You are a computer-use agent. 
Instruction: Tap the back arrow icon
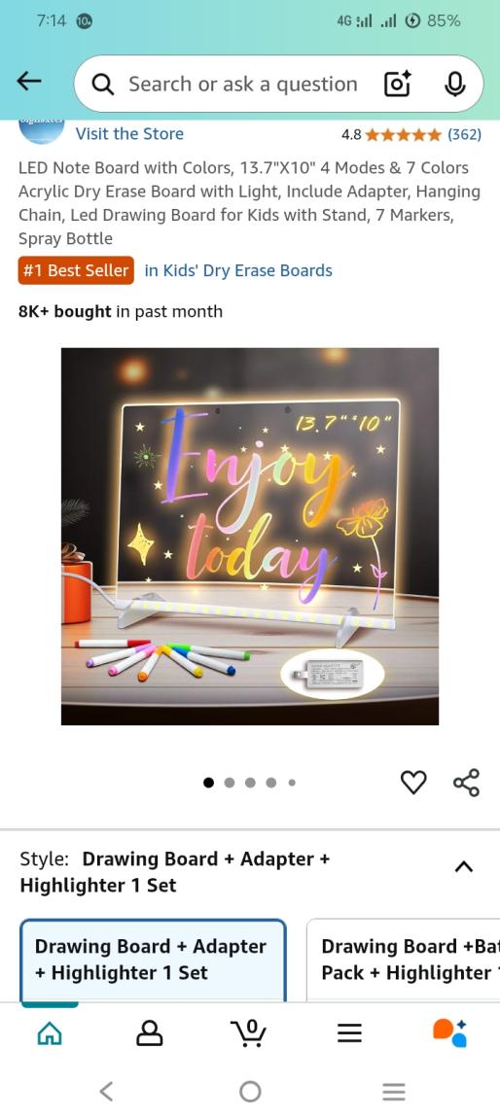tap(29, 82)
